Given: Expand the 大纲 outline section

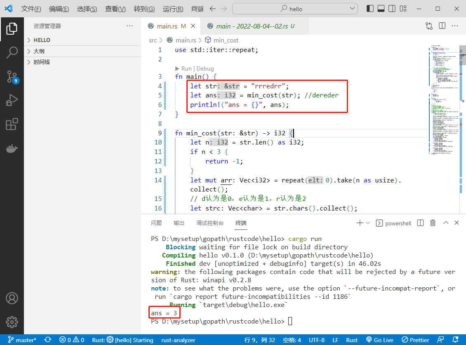Looking at the screenshot, I should tap(82, 51).
